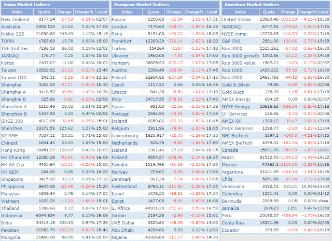This screenshot has width=332, height=241.
Task: Click Bermuda local time 'close'
Action: click(323, 201)
